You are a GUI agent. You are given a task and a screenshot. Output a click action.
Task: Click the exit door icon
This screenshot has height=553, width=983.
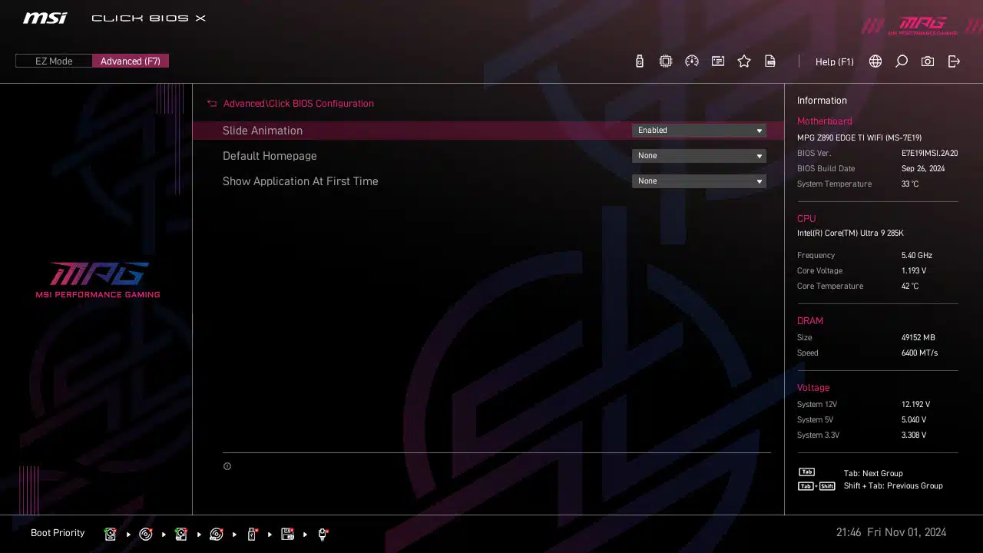[954, 61]
